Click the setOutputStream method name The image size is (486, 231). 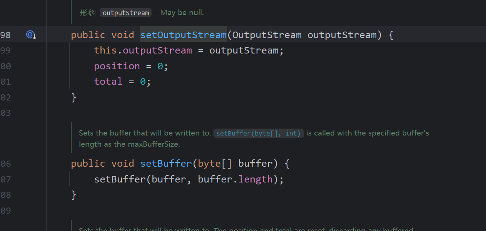(183, 35)
